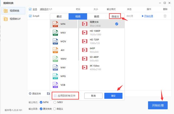Set output directory to custom option
This screenshot has height=114, width=174.
55,109
